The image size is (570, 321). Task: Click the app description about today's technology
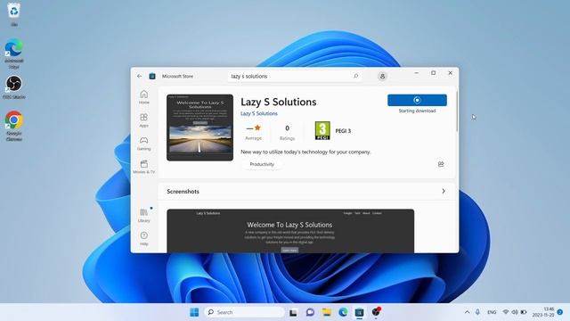tap(305, 152)
